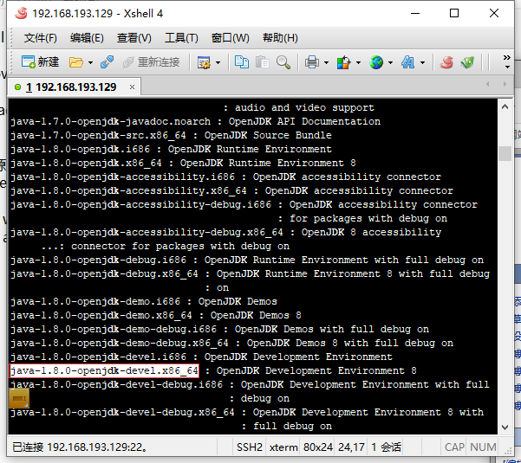Click CAP indicator in status bar
521x463 pixels.
454,447
